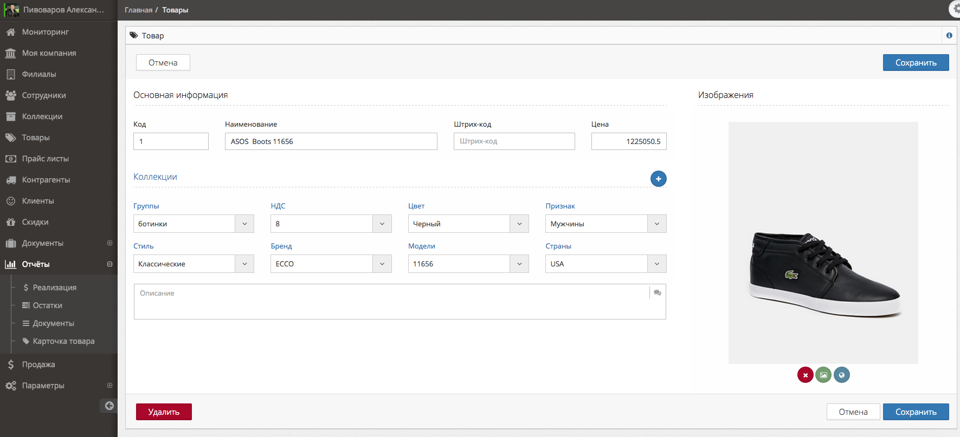
Task: Go to Мониторинг menu item
Action: [59, 32]
